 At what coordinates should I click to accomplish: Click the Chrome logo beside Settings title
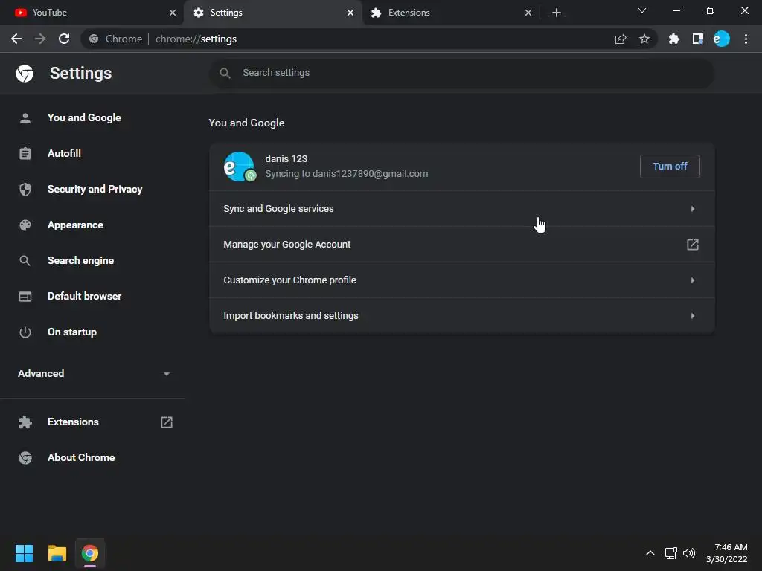pos(25,74)
